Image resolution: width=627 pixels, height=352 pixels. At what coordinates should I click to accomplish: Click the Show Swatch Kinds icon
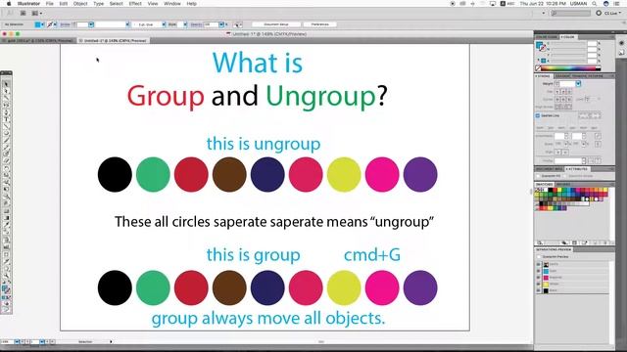564,242
